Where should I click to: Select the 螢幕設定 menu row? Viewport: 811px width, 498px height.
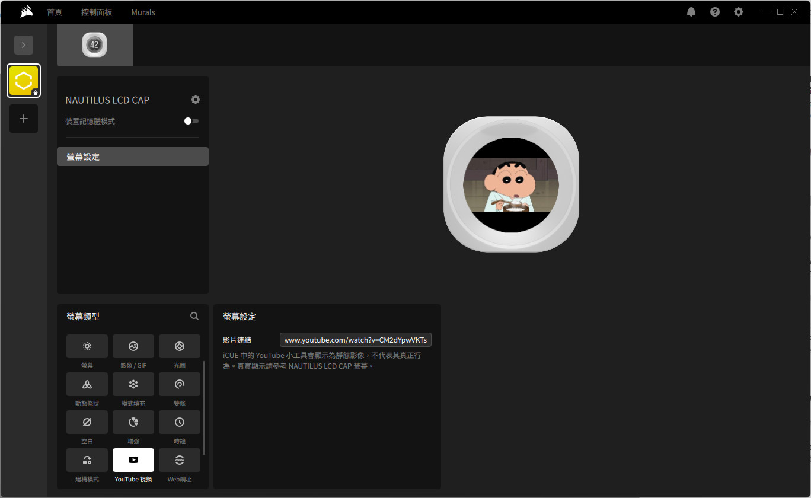[x=133, y=157]
